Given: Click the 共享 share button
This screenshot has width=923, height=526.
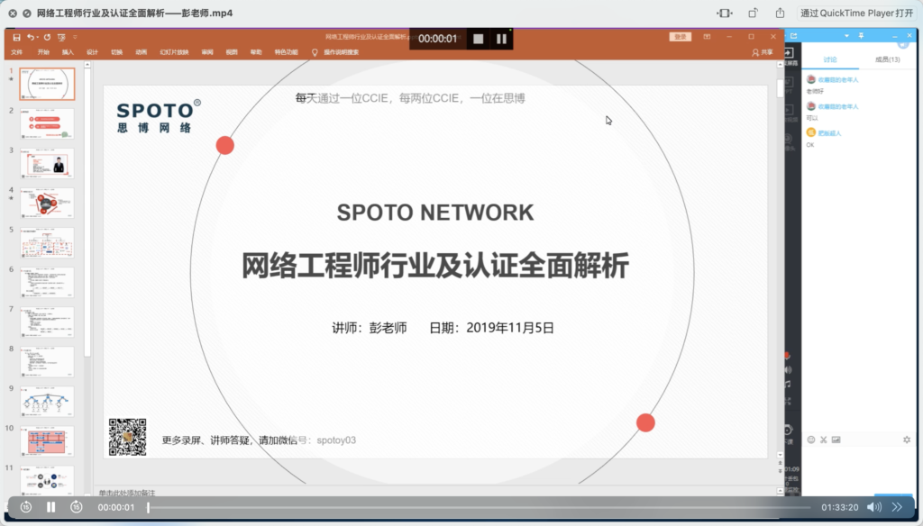Looking at the screenshot, I should 763,52.
